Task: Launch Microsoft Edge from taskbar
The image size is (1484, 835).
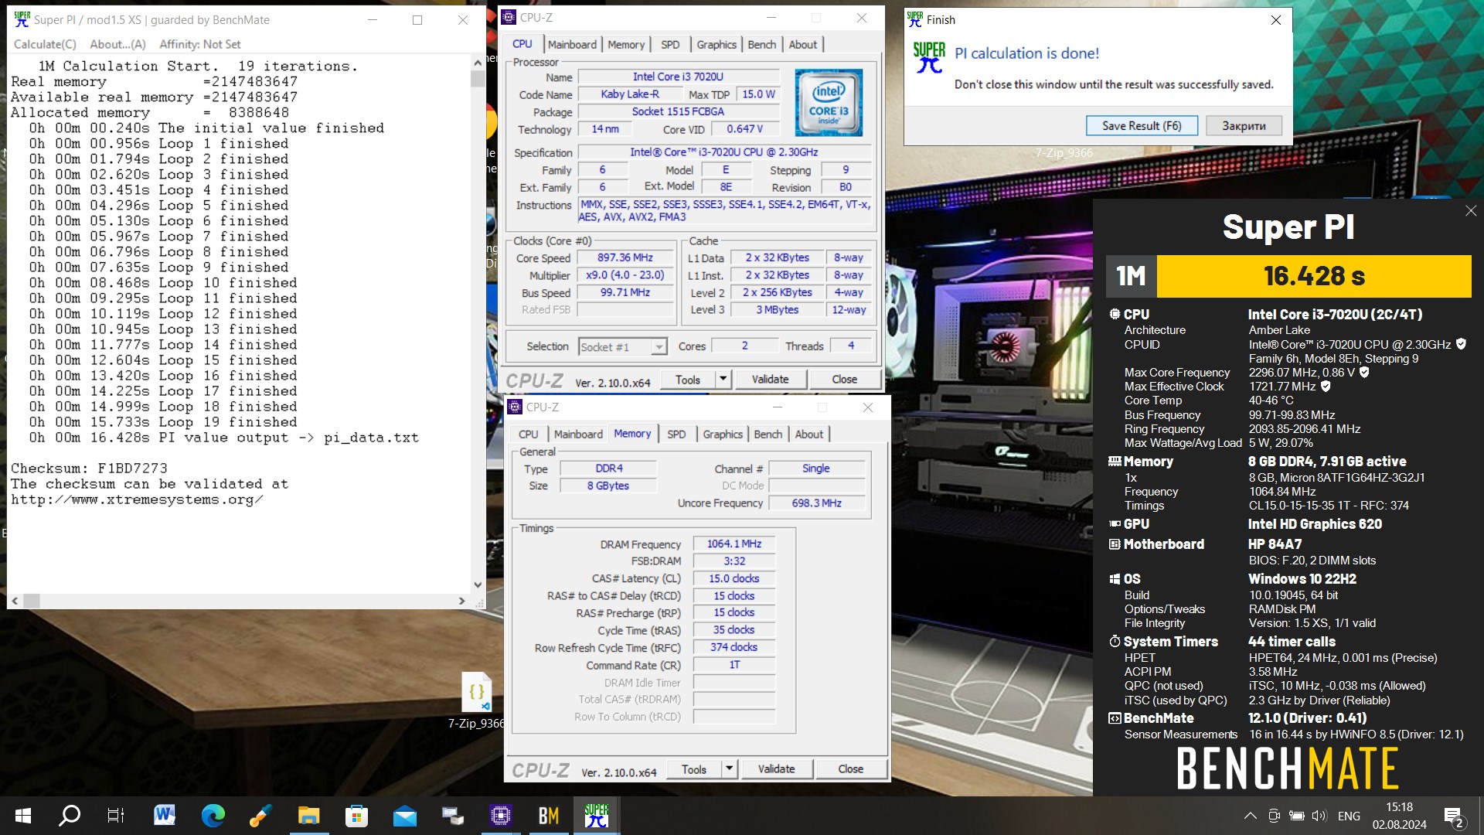Action: [x=213, y=816]
